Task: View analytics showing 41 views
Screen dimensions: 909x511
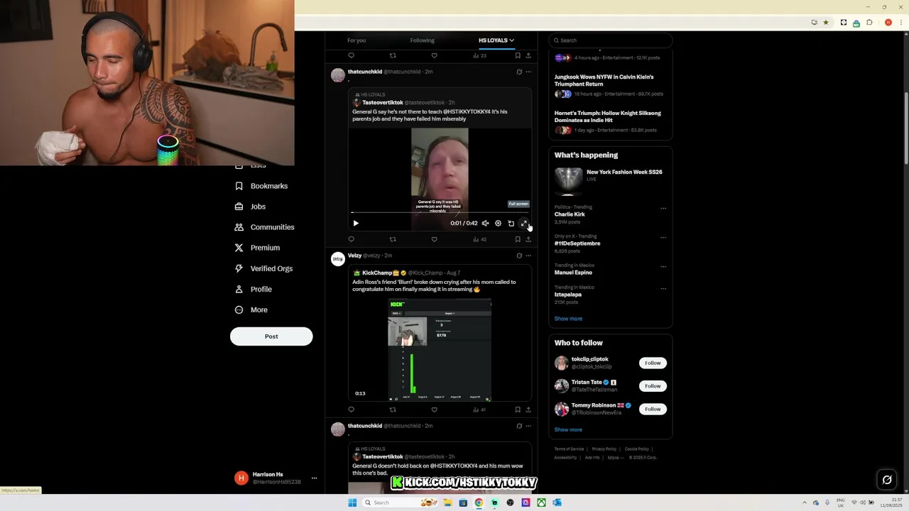Action: (479, 410)
